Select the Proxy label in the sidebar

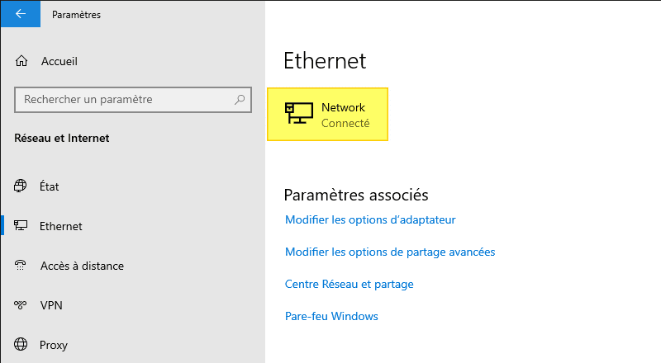tap(54, 345)
